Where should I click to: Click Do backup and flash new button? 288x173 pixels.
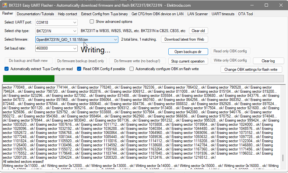[28, 61]
